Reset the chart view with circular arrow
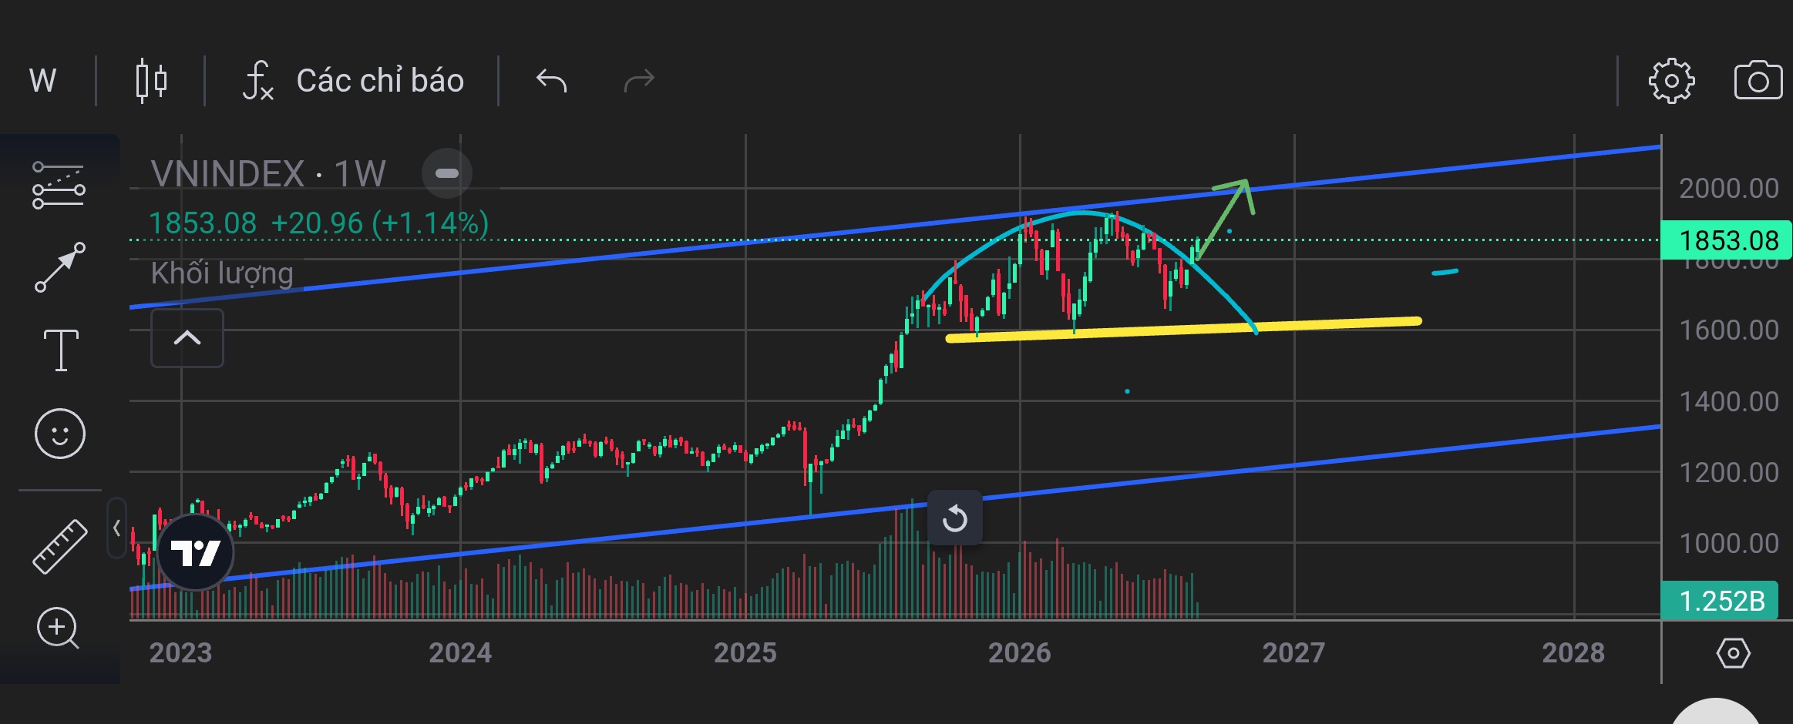Image resolution: width=1793 pixels, height=724 pixels. [x=955, y=518]
